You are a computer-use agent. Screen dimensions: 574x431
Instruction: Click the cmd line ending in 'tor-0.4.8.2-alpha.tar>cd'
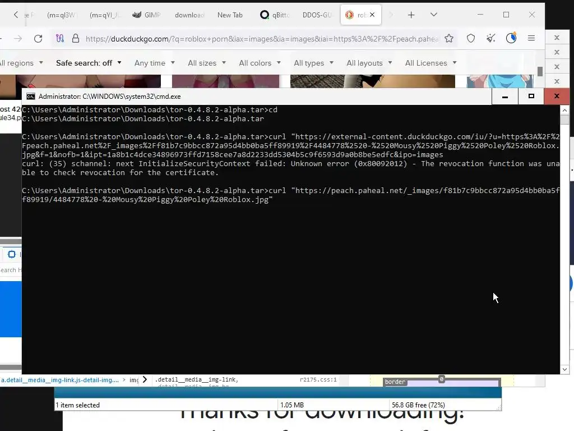(x=150, y=109)
